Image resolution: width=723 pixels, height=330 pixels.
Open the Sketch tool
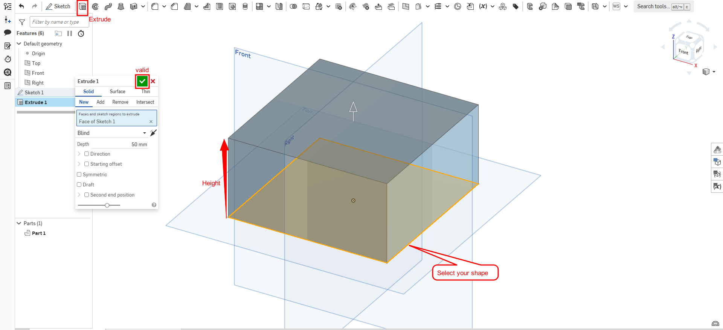point(58,6)
